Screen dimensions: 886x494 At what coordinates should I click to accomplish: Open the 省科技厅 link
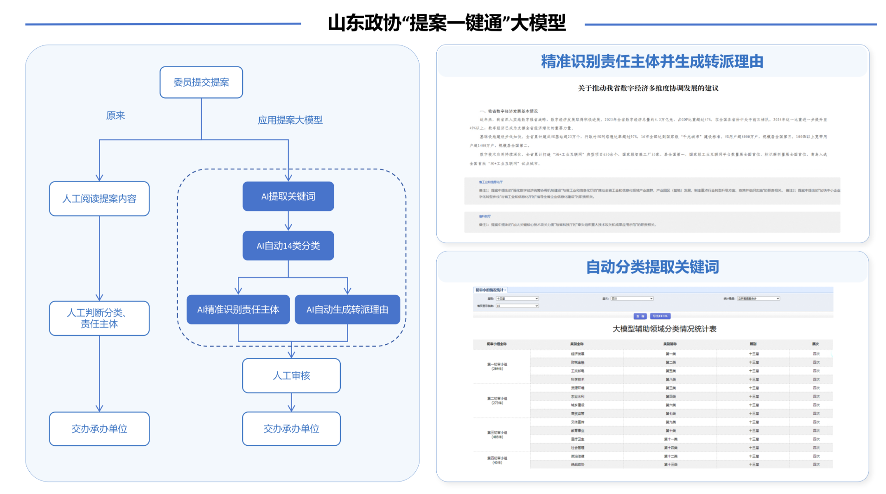point(484,216)
